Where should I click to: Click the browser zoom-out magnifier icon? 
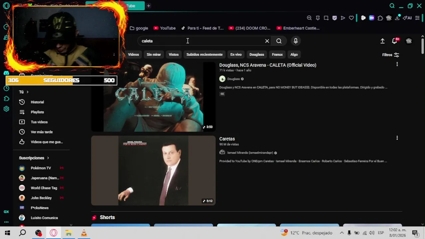(x=309, y=18)
